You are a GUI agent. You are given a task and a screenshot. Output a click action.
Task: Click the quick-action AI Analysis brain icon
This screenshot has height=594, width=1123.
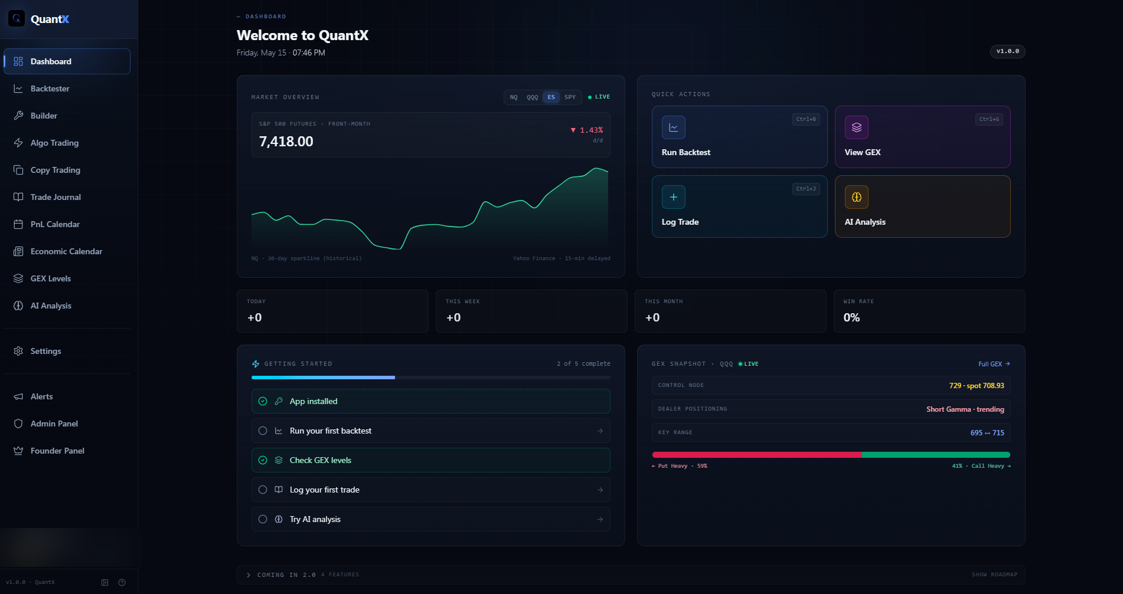(x=857, y=197)
